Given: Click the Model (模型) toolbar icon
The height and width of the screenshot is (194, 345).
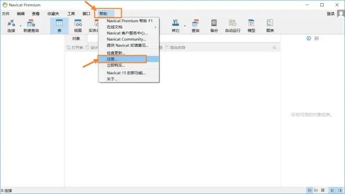Looking at the screenshot, I should [251, 26].
